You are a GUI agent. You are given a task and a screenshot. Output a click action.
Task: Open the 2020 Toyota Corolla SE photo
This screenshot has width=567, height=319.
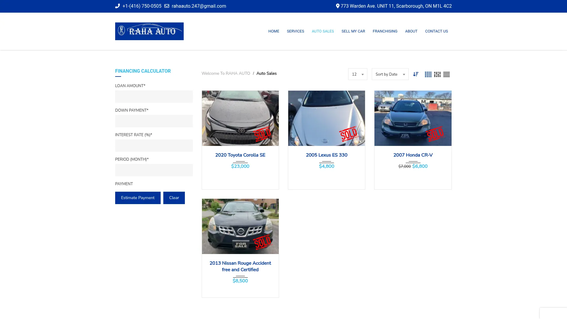click(240, 118)
